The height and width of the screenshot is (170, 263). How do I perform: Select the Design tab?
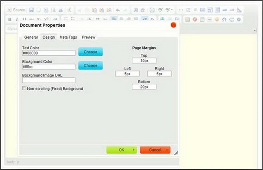[48, 37]
